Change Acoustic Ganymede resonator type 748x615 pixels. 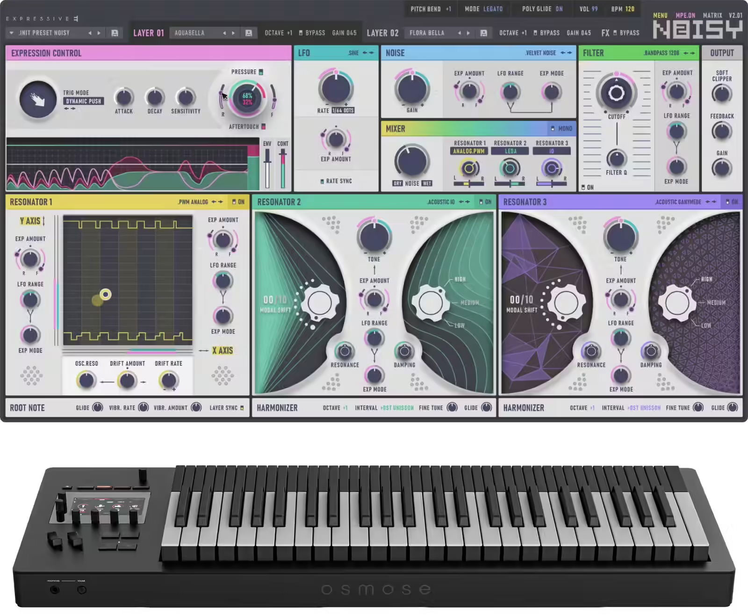tap(685, 202)
